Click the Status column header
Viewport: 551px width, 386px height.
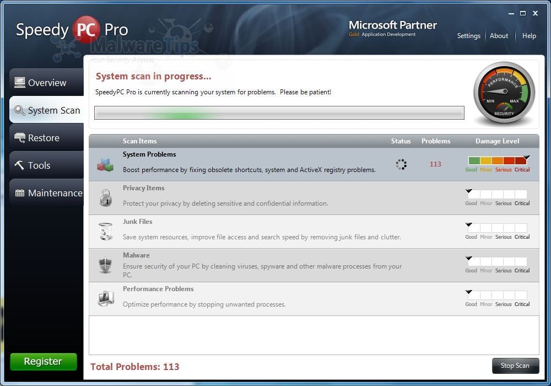coord(401,141)
